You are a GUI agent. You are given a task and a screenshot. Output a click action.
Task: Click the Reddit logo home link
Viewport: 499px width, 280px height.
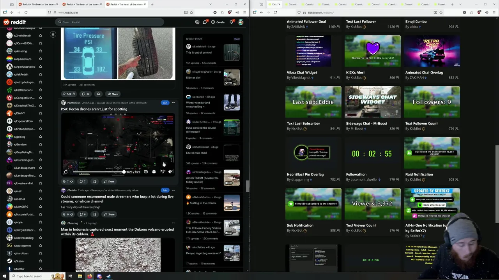coord(15,22)
